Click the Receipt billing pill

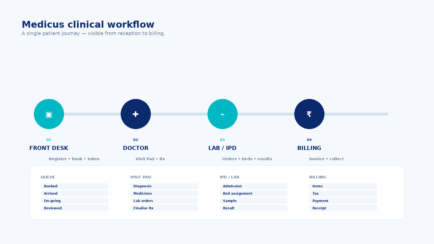pyautogui.click(x=343, y=208)
